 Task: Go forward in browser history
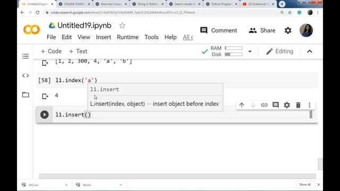tap(30, 13)
